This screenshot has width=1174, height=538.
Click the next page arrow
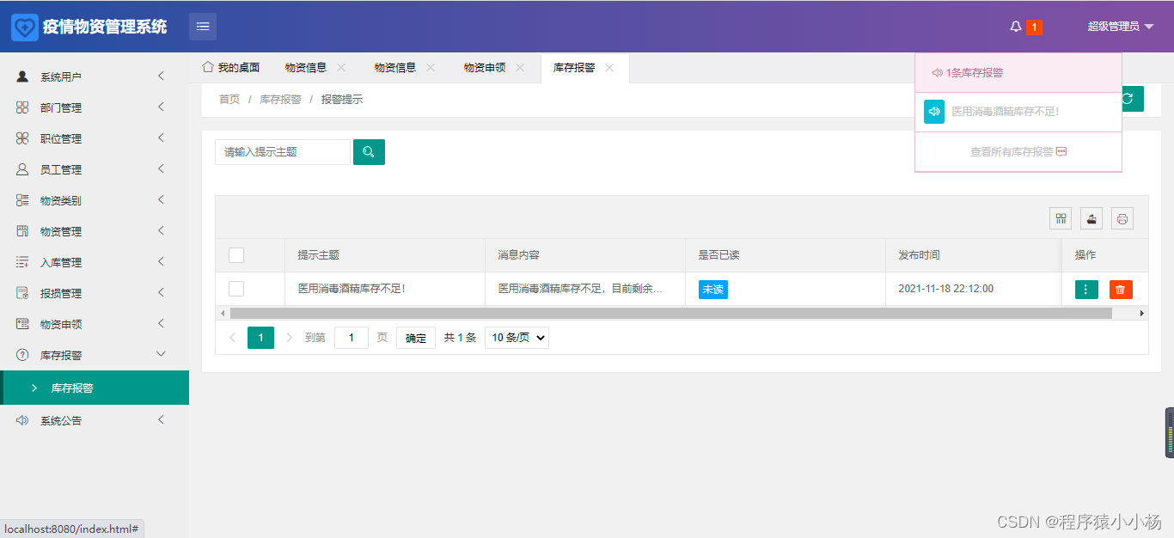coord(289,338)
